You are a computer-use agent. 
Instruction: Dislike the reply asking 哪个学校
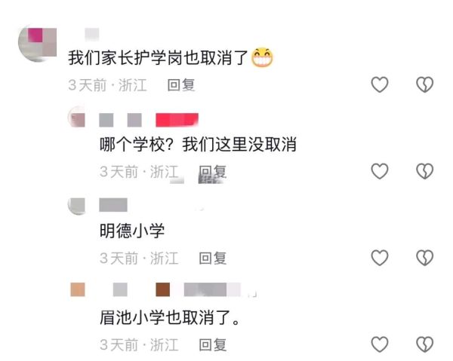[x=424, y=171]
